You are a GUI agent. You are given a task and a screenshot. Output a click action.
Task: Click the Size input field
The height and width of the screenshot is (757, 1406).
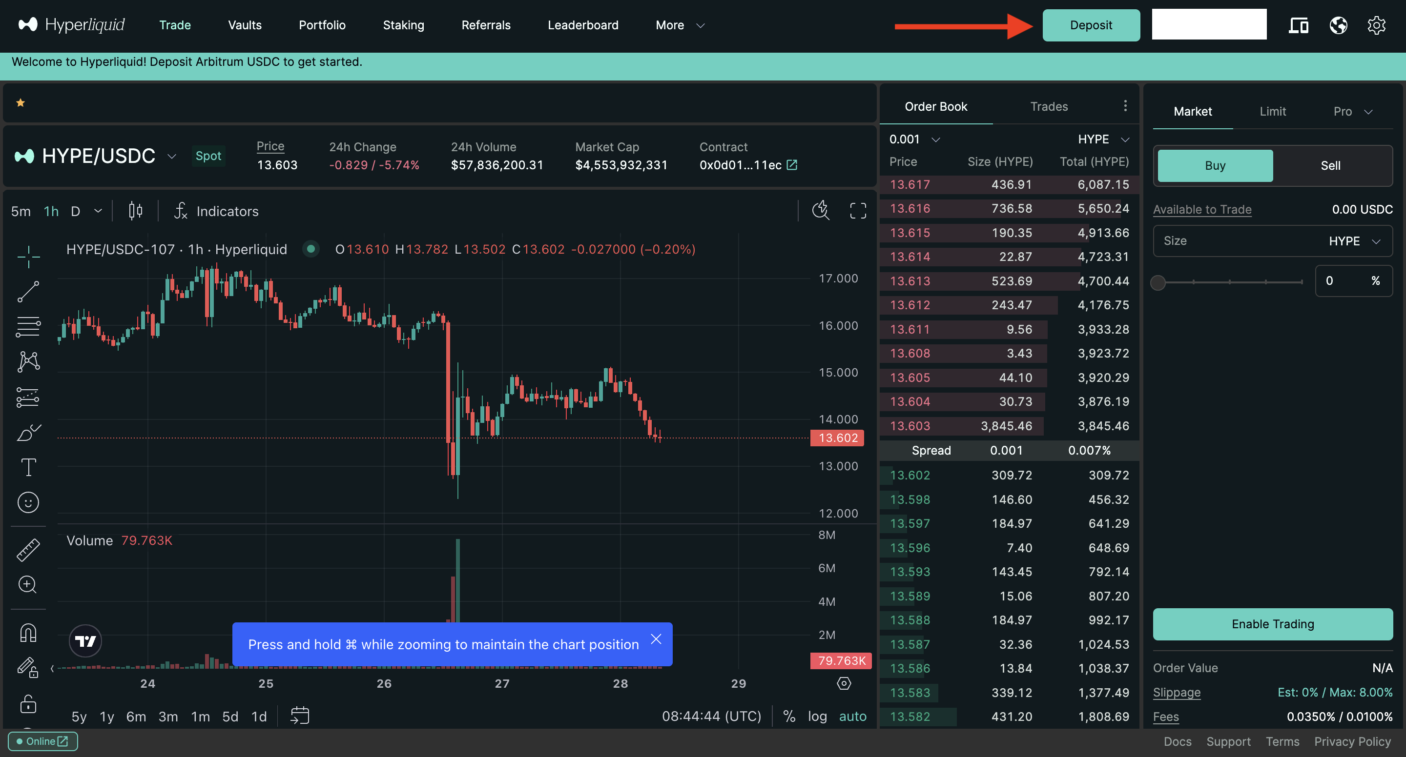(x=1273, y=241)
